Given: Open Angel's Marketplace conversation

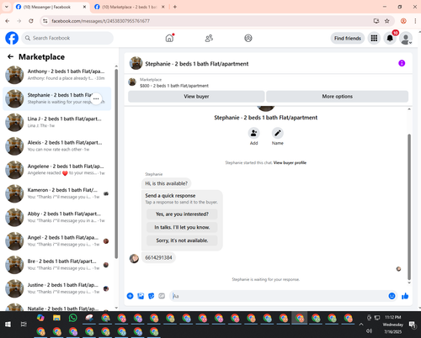Looking at the screenshot, I should click(x=57, y=241).
